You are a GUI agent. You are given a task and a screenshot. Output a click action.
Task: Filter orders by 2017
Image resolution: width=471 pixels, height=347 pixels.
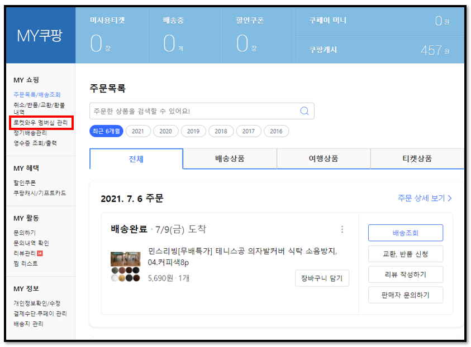249,131
